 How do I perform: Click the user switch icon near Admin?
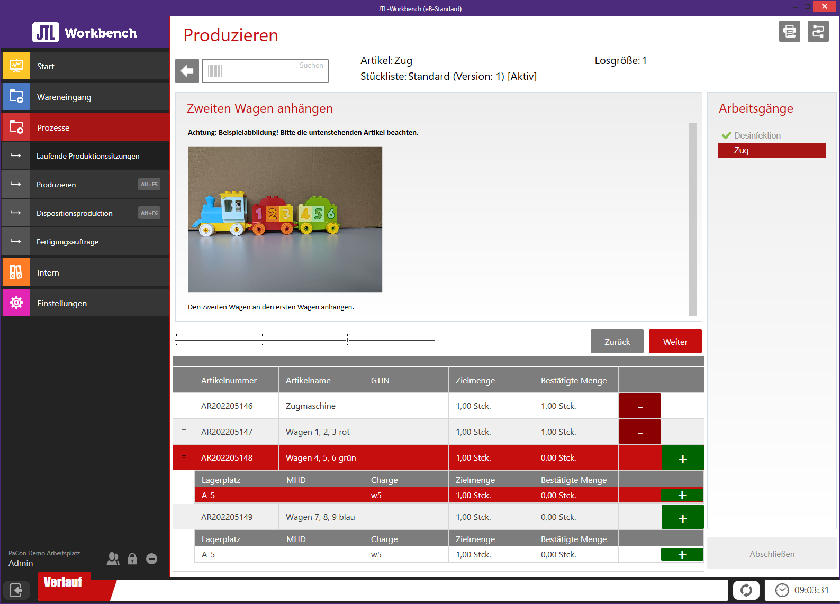pos(113,559)
